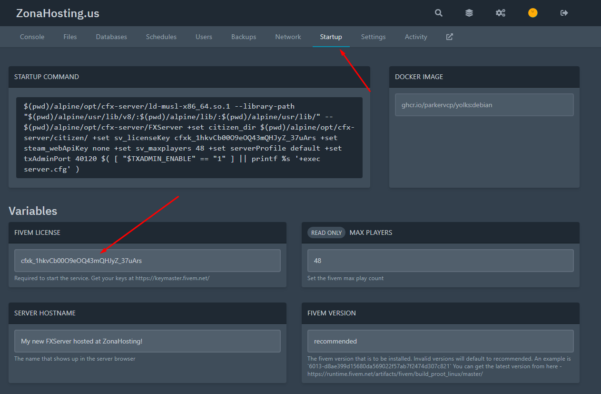The width and height of the screenshot is (601, 394).
Task: Open the Settings tab
Action: 373,37
